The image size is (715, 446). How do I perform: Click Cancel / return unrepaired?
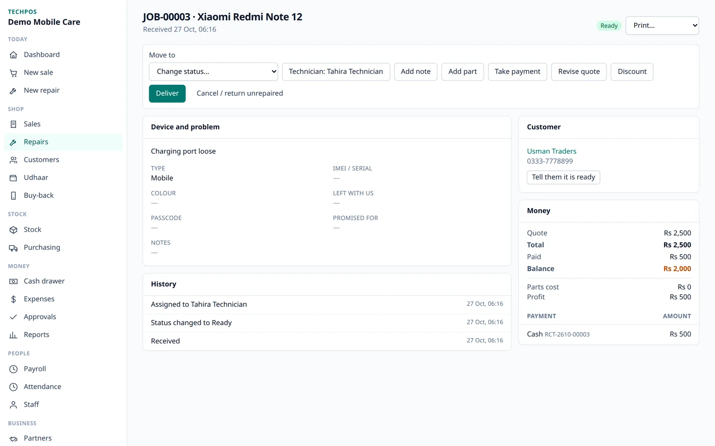point(240,94)
